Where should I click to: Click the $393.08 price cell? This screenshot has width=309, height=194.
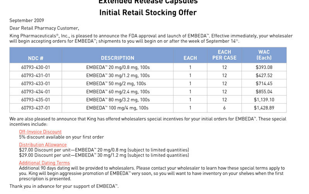pyautogui.click(x=264, y=67)
